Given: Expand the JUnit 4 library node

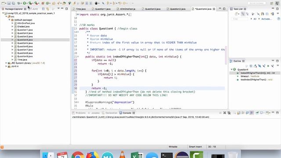Looking at the screenshot, I should pyautogui.click(x=6, y=66).
